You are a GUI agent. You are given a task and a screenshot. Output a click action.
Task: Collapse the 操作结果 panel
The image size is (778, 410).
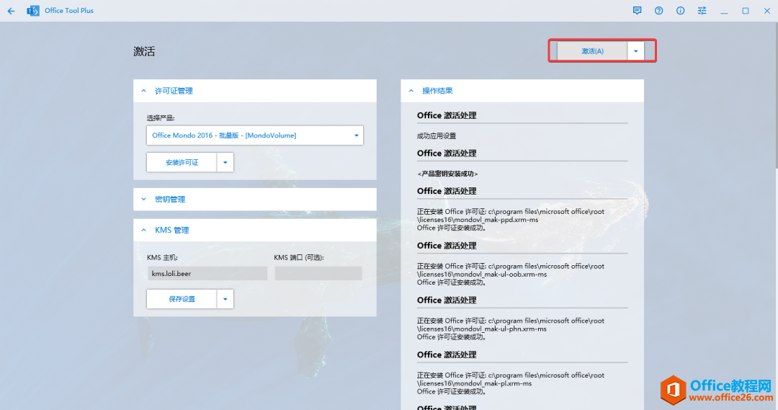pos(411,91)
